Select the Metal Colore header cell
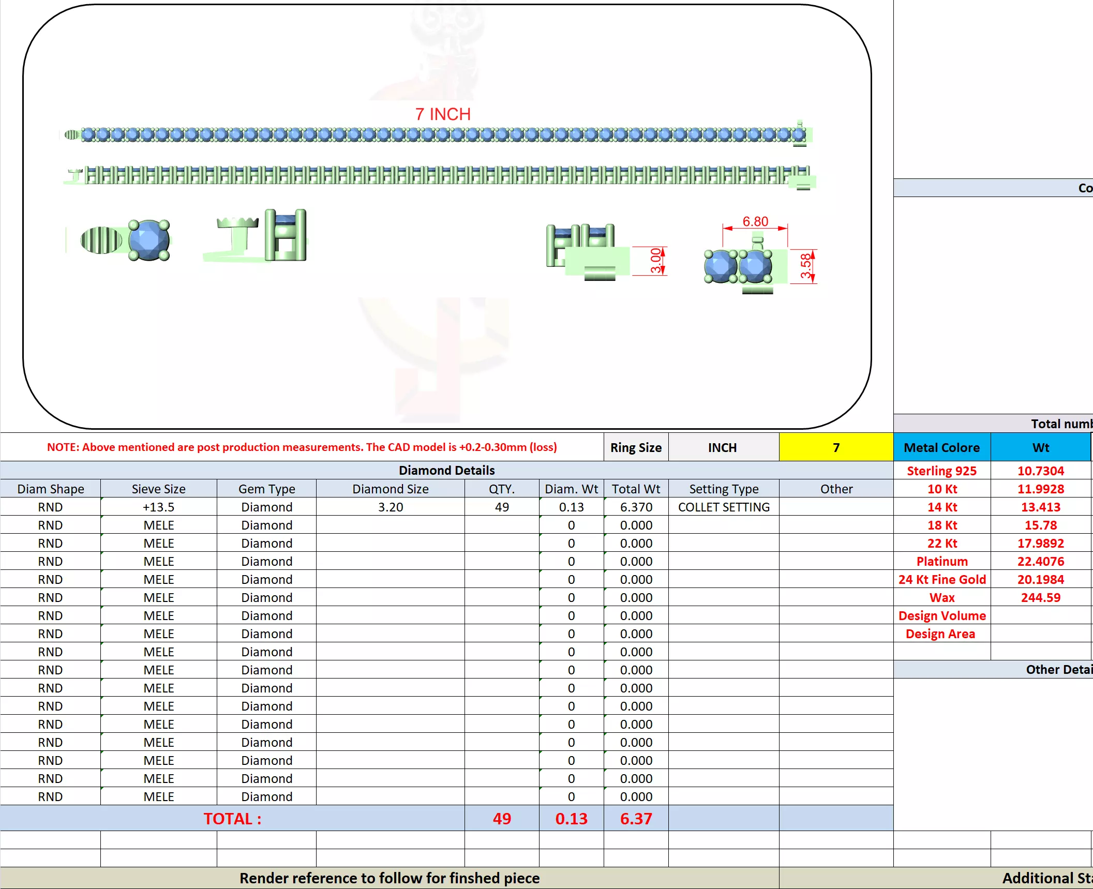Viewport: 1093px width, 889px height. tap(941, 447)
